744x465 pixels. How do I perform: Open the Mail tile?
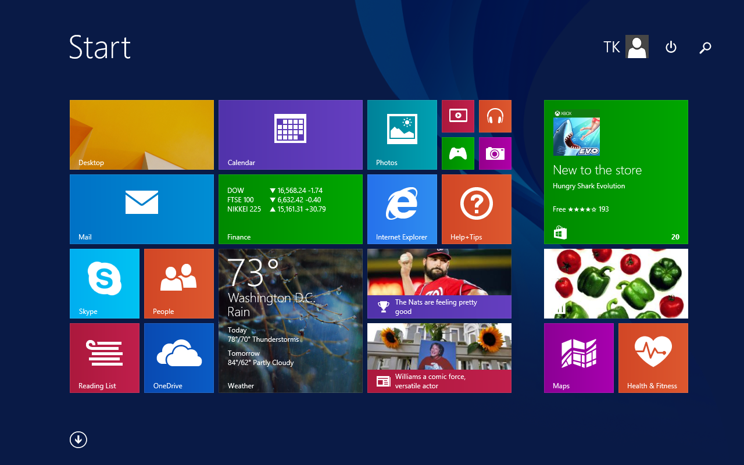142,209
